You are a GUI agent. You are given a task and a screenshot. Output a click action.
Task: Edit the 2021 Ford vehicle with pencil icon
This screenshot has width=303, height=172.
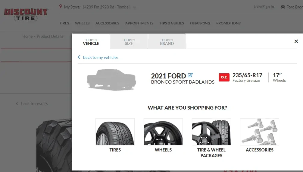click(x=190, y=75)
